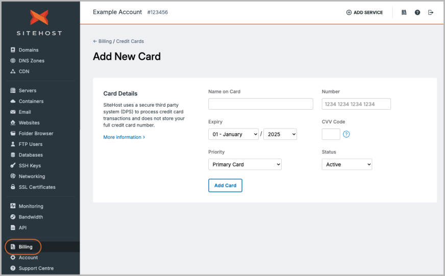
Task: Expand the expiry year dropdown
Action: click(280, 134)
